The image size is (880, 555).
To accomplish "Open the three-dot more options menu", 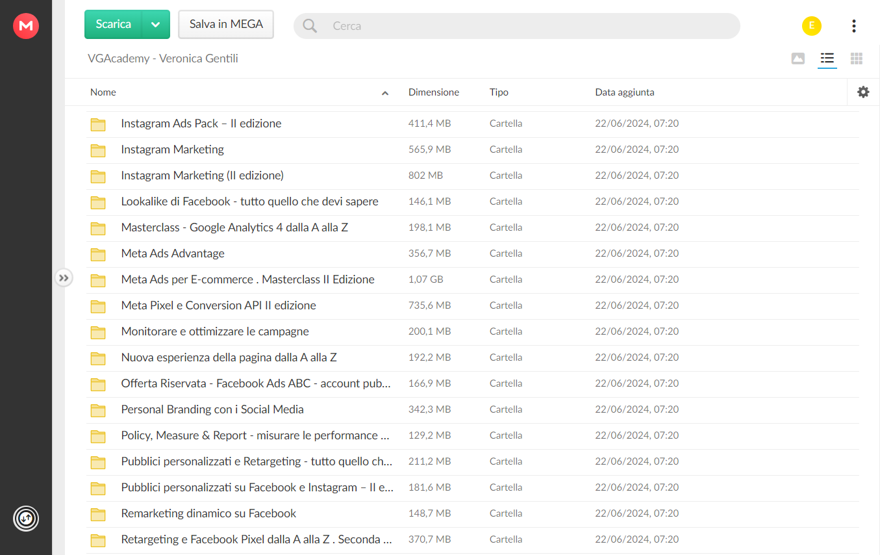I will pyautogui.click(x=853, y=26).
